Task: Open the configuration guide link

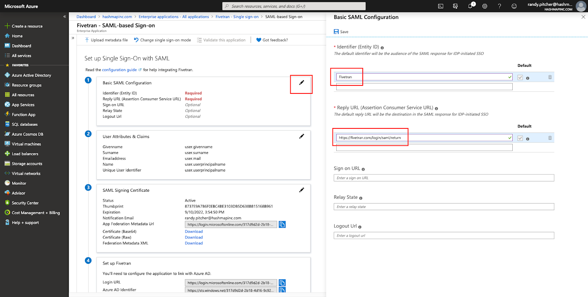Action: click(119, 70)
